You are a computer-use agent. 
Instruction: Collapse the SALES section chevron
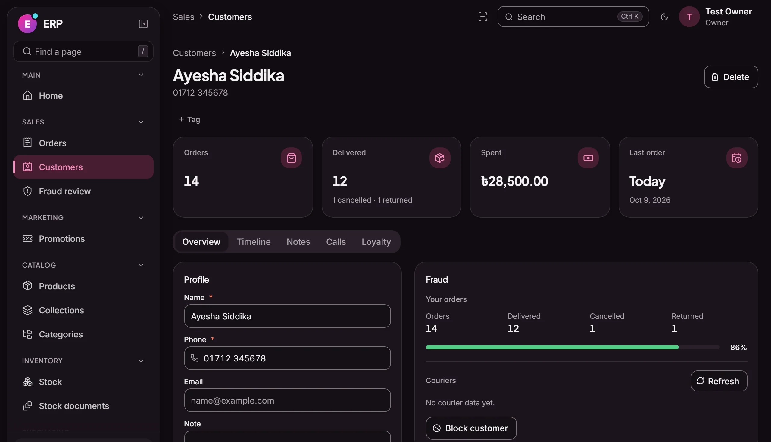141,122
